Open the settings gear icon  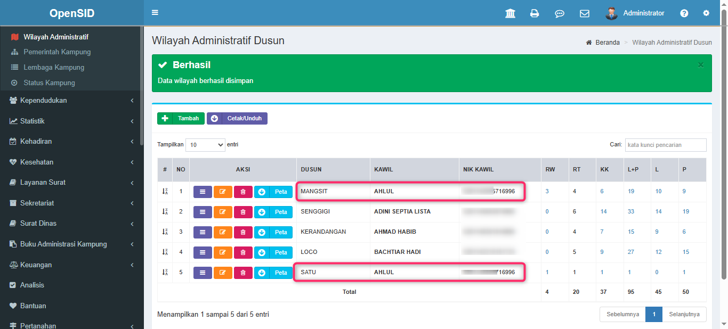(x=706, y=13)
